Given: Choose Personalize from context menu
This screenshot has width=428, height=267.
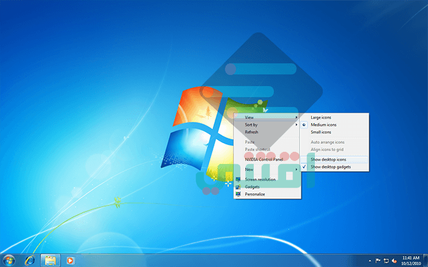Looking at the screenshot, I should point(267,194).
